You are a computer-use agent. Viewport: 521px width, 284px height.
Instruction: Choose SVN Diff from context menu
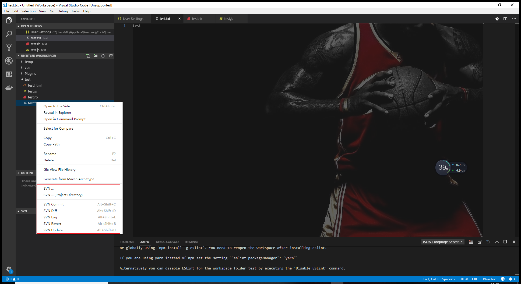tap(80, 211)
